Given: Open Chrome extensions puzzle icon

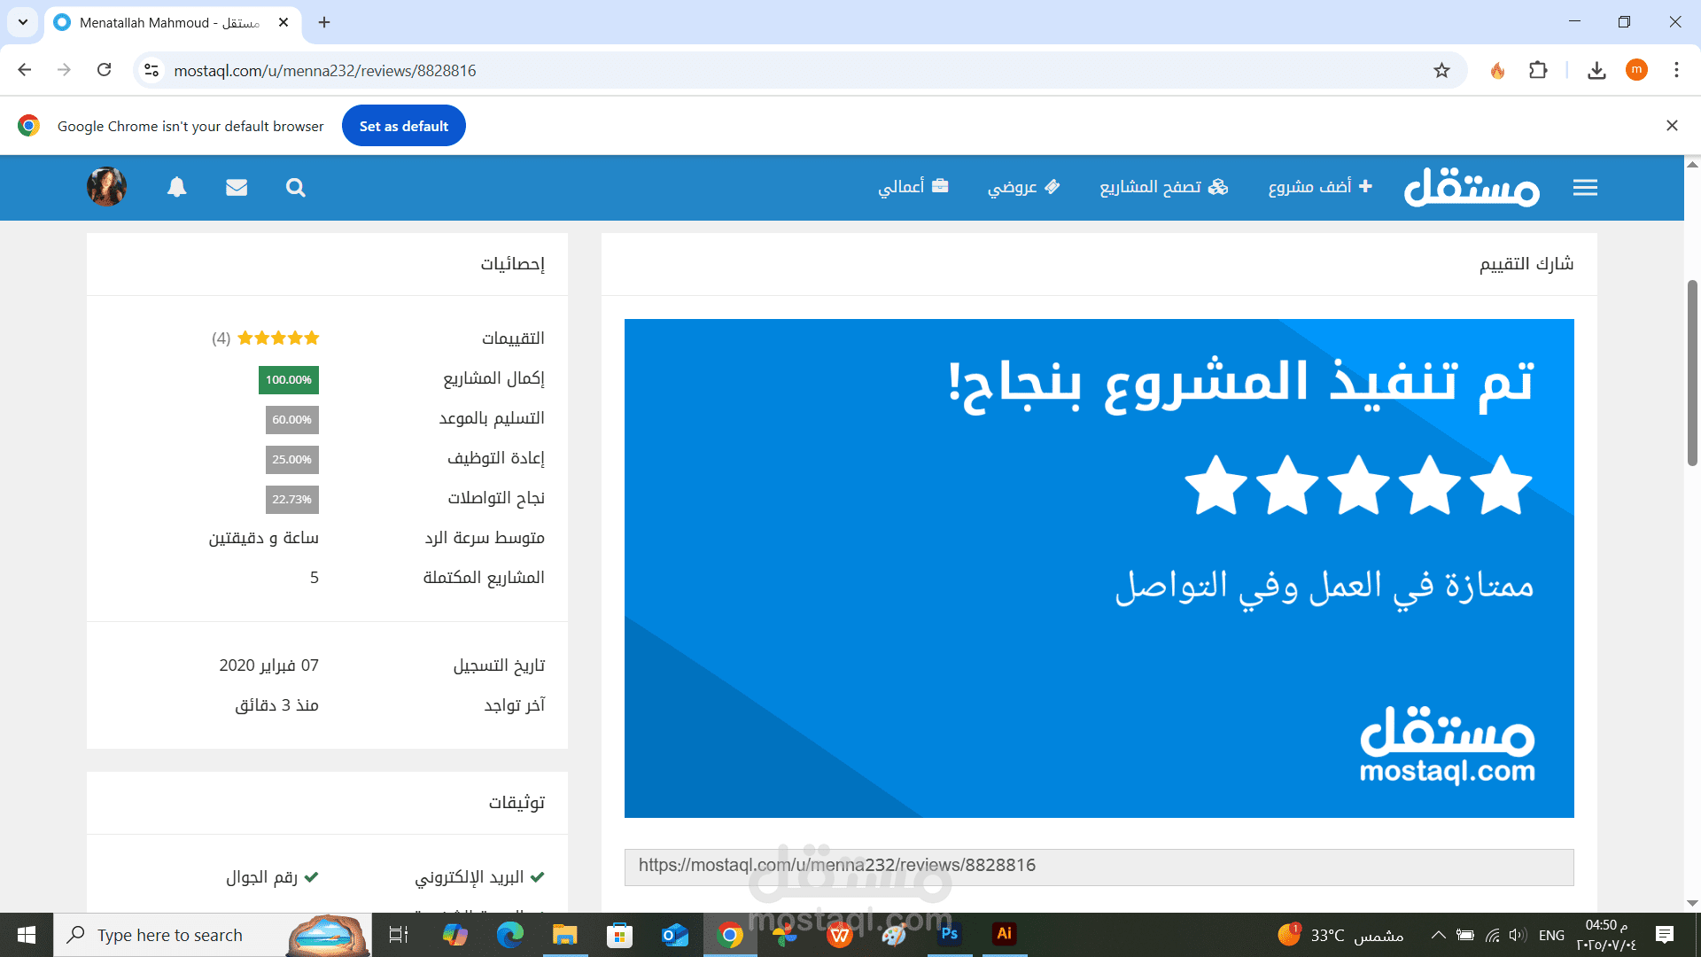Looking at the screenshot, I should 1538,70.
